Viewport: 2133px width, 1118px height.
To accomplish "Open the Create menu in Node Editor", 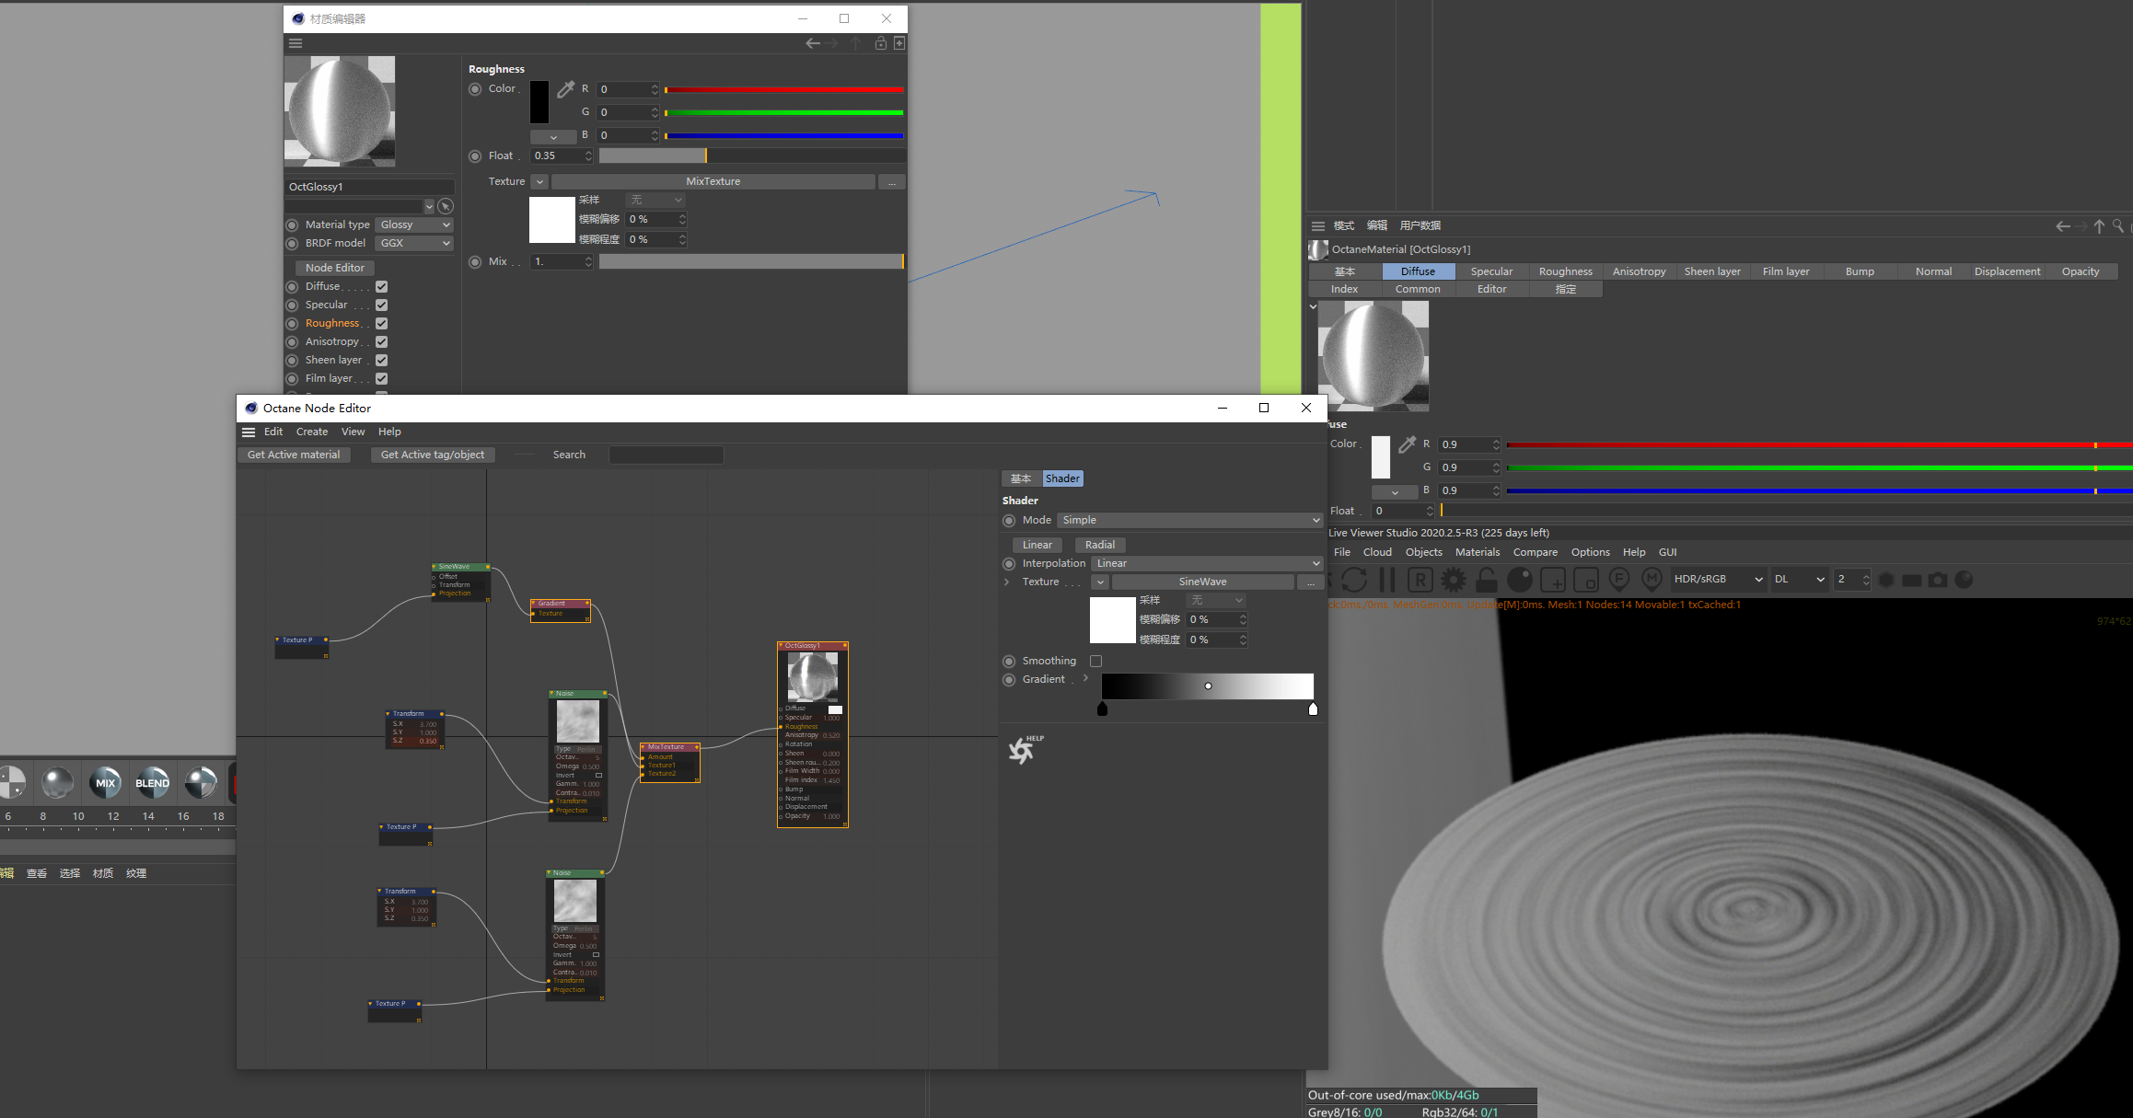I will click(x=311, y=432).
